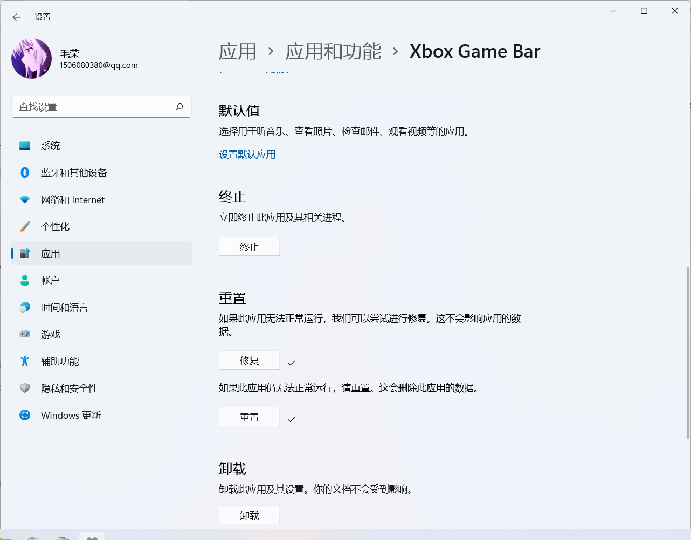Select the 应用 icon in the sidebar
Image resolution: width=691 pixels, height=540 pixels.
point(25,253)
